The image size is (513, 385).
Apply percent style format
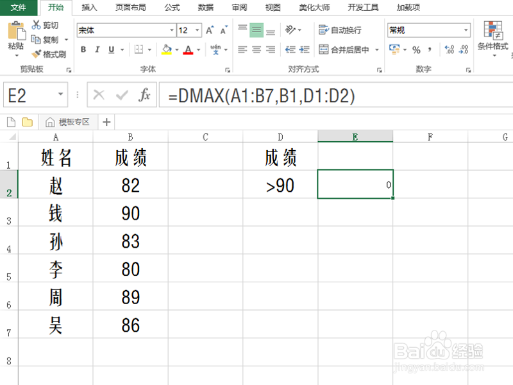tap(416, 50)
